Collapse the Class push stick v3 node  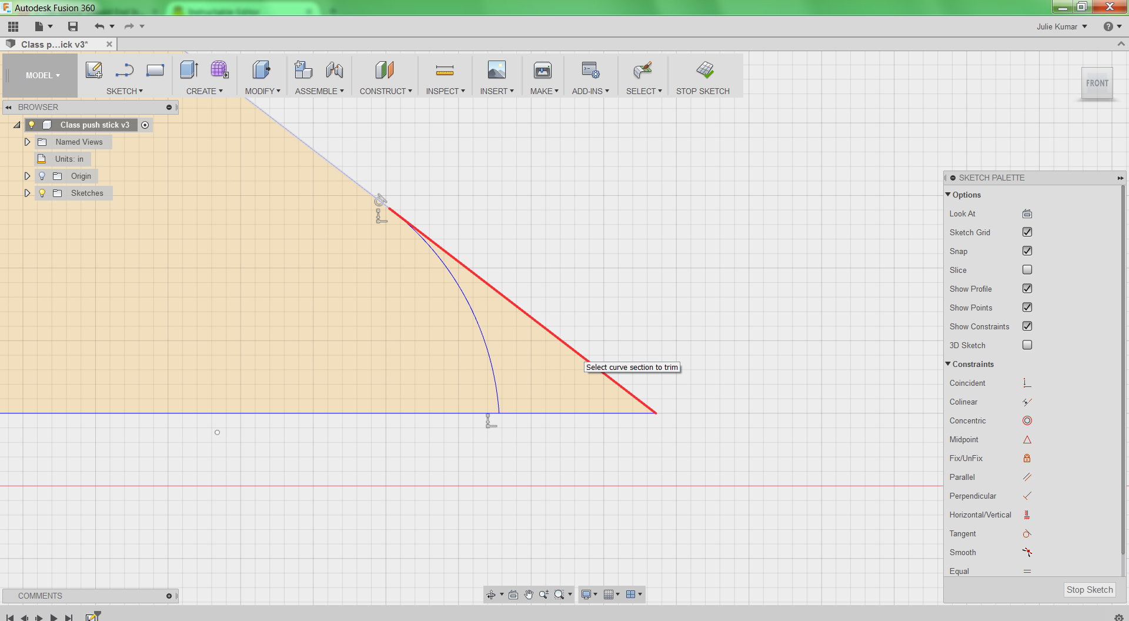pyautogui.click(x=17, y=125)
